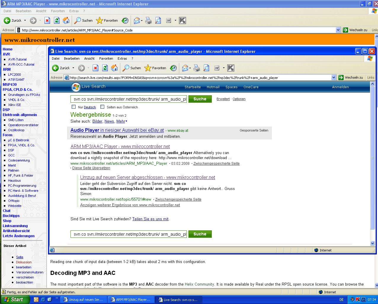Click history icon in ARM MP3/AAC Player window toolbar

[x=125, y=20]
